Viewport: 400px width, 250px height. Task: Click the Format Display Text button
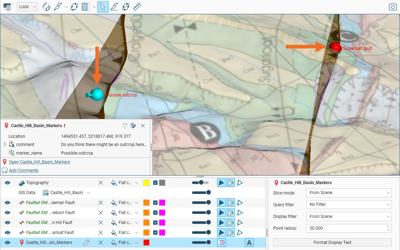point(332,243)
